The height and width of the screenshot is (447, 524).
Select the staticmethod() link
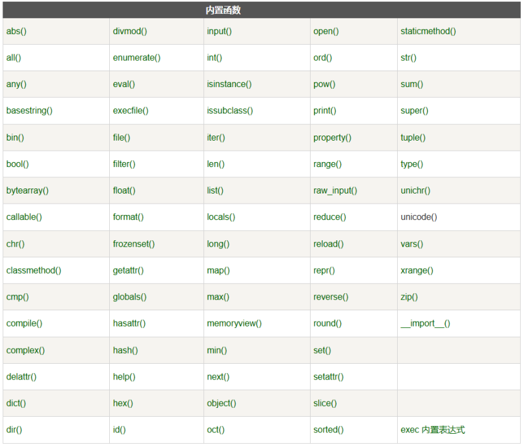(x=428, y=31)
